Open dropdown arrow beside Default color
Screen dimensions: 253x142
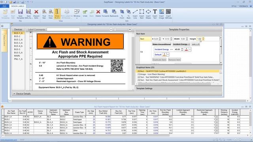click(x=168, y=54)
